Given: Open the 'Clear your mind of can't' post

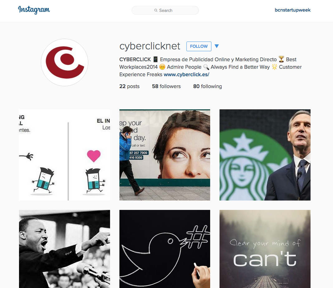Looking at the screenshot, I should 265,249.
